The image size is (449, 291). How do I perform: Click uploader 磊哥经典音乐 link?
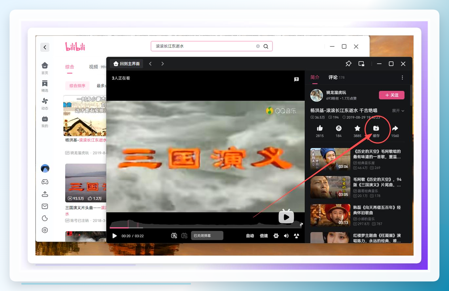pos(366,191)
